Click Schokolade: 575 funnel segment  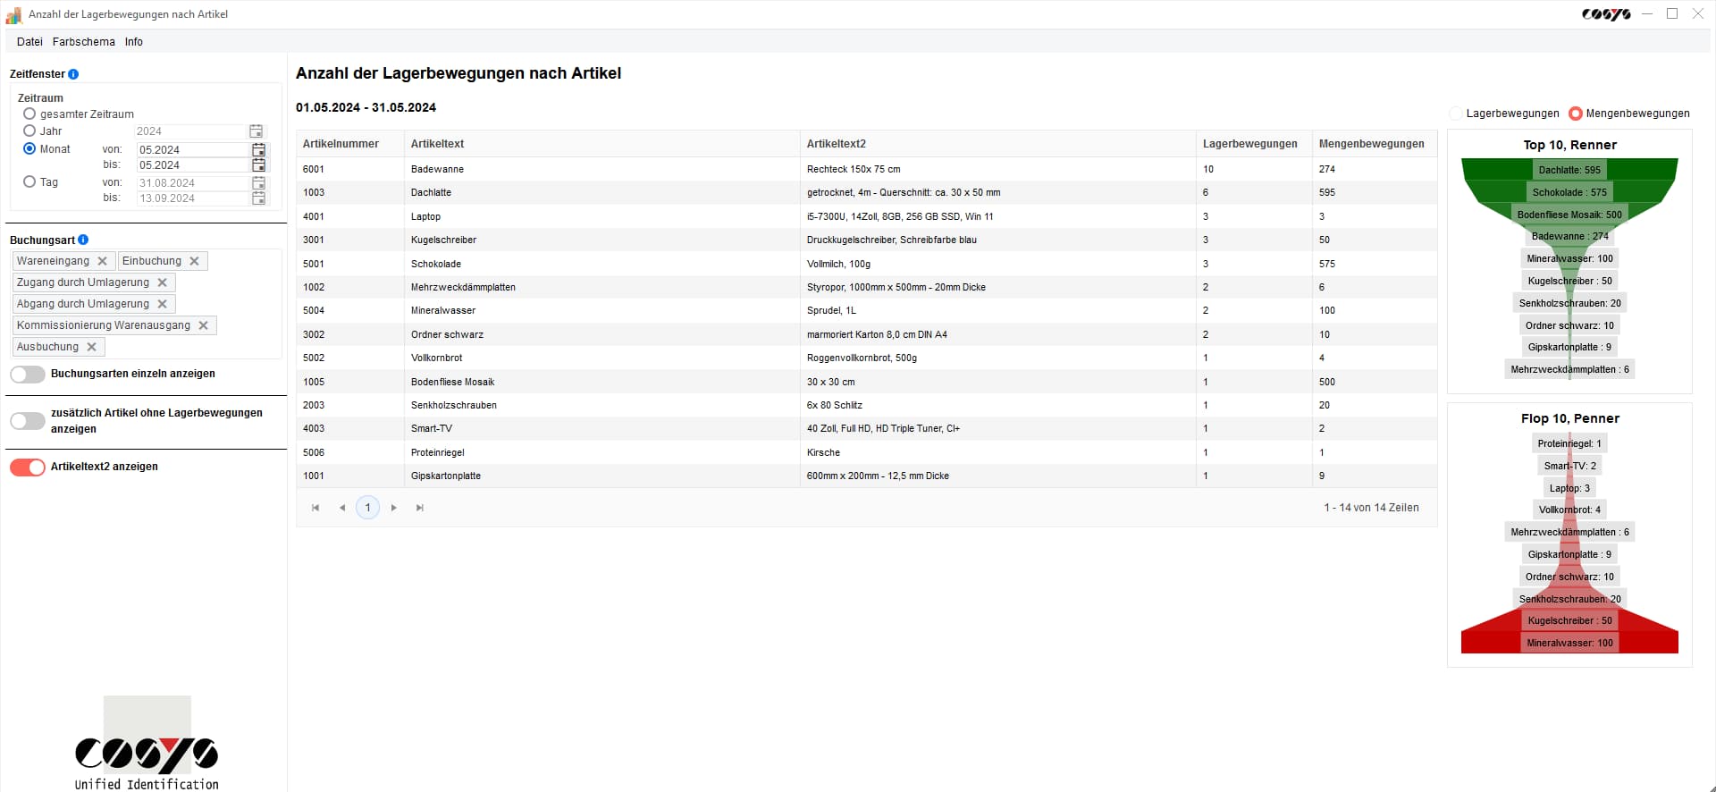[x=1569, y=192]
